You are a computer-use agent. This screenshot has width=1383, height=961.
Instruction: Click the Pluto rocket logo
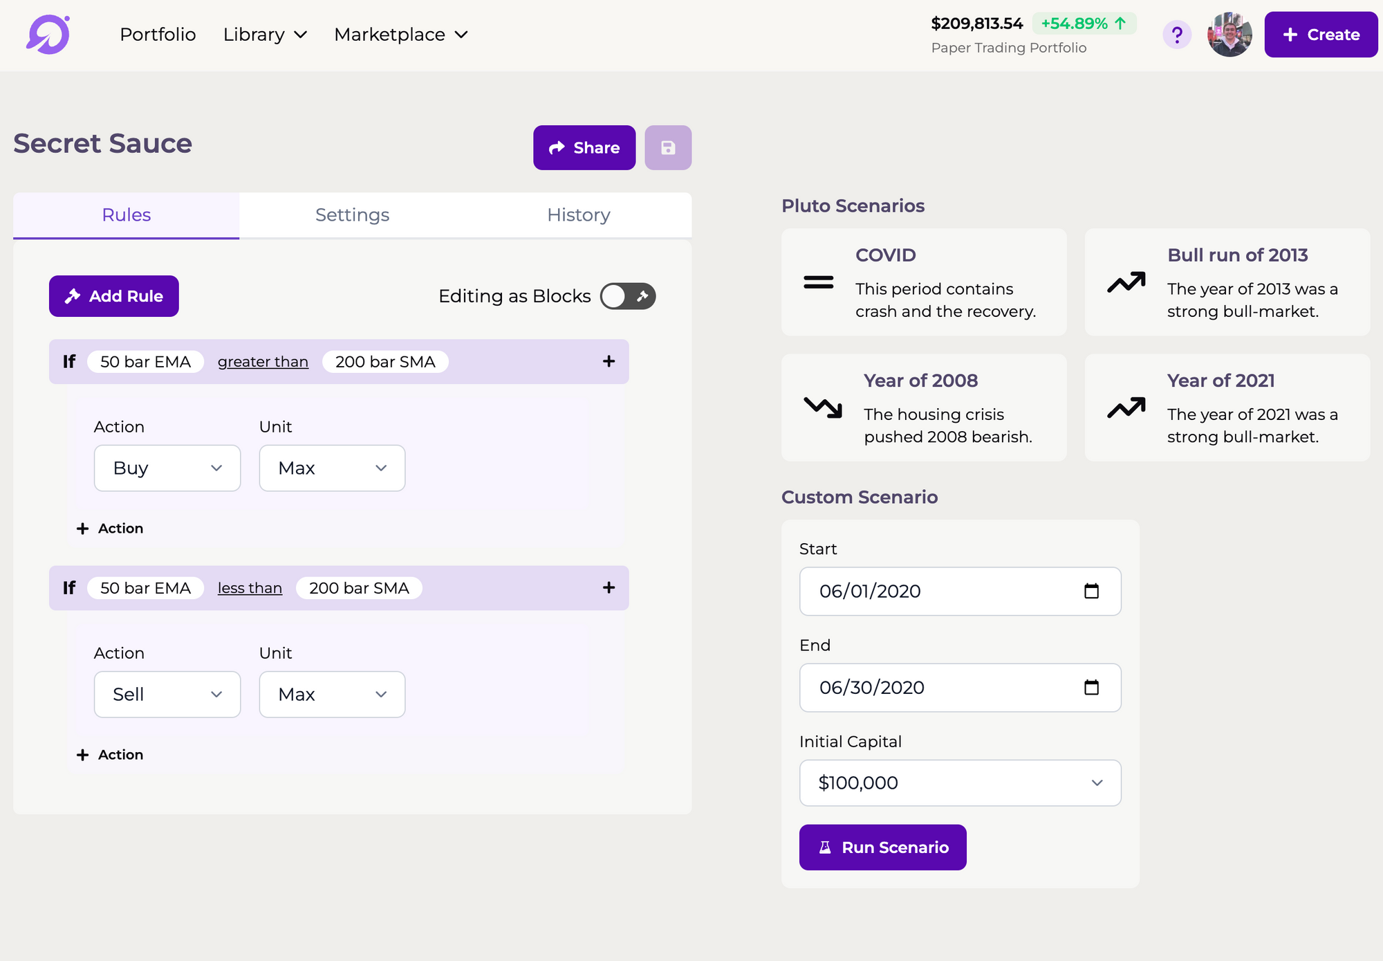[x=48, y=35]
